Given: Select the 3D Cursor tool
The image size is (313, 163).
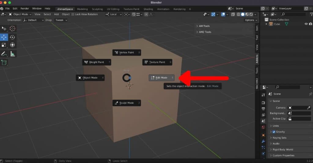Looking at the screenshot, I should (x=12, y=29).
